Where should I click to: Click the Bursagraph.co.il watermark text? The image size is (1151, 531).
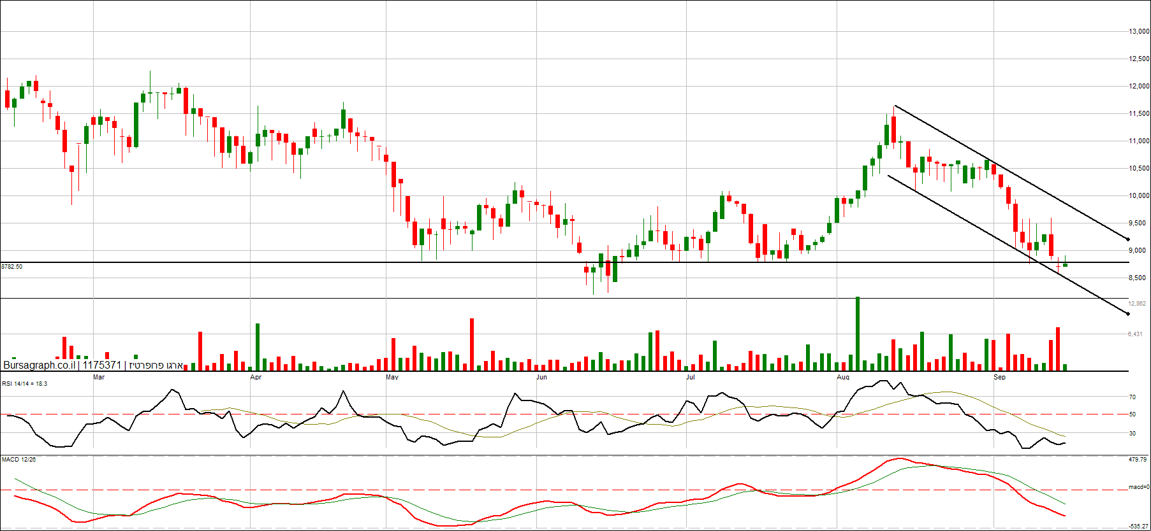[x=40, y=365]
